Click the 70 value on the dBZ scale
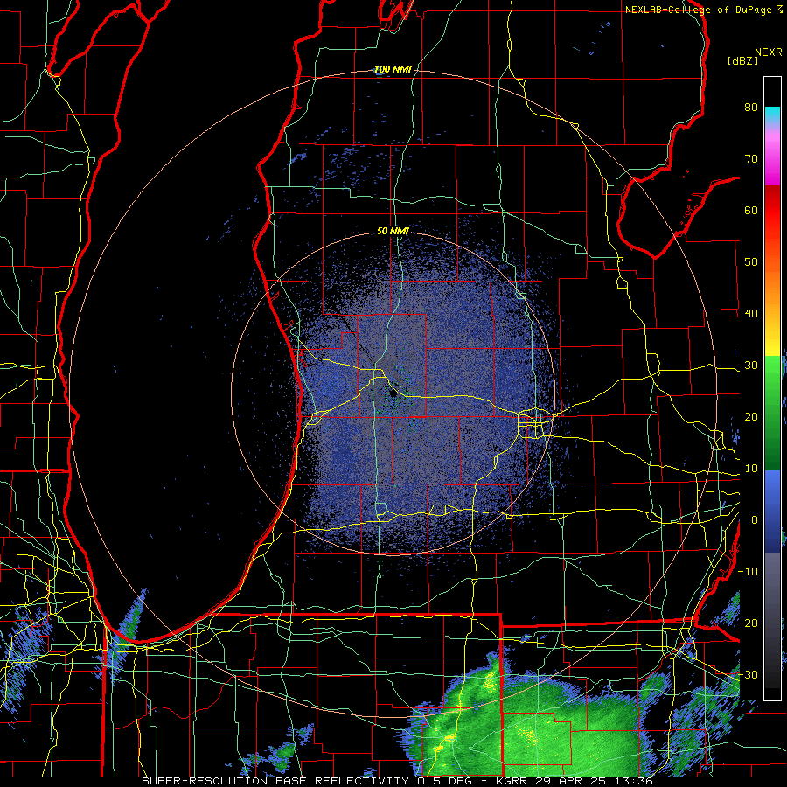Screen dimensions: 787x787 (x=751, y=158)
